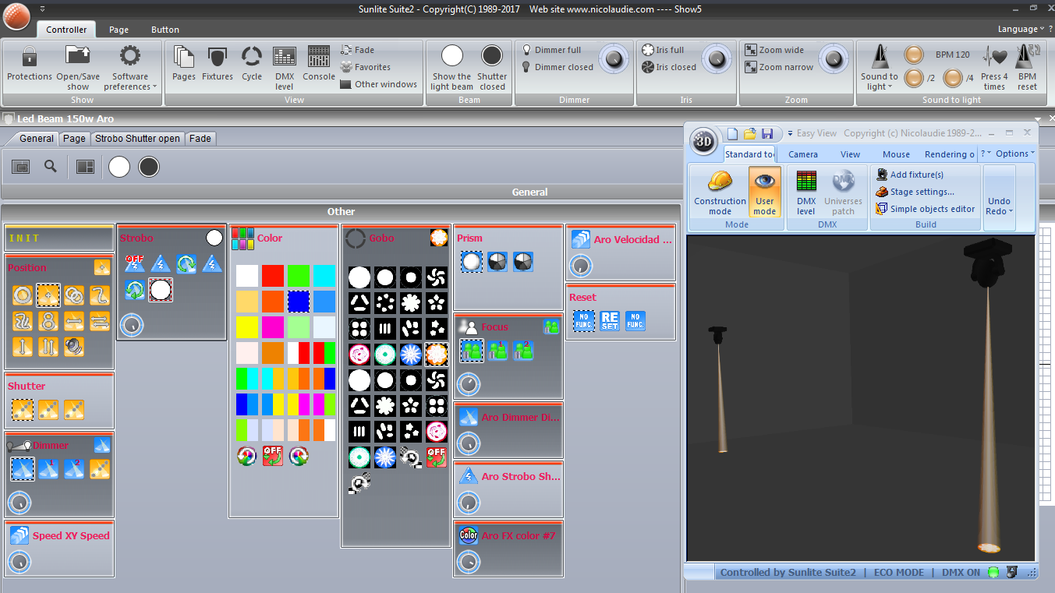Select the Strobo Shutter open tab
1055x593 pixels.
(137, 139)
